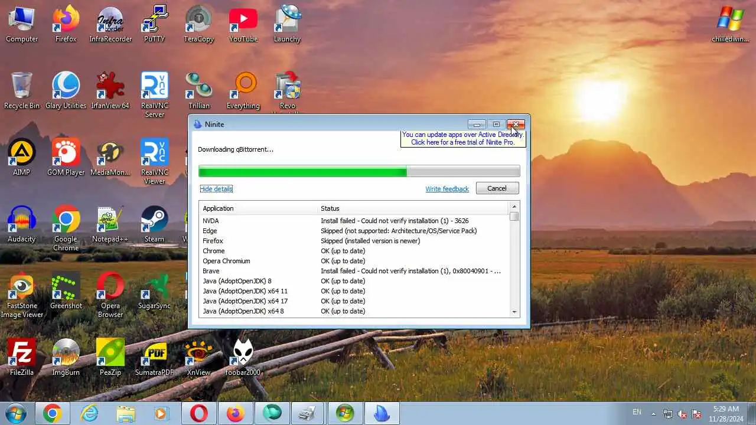
Task: Select the ImgBurn desktop shortcut
Action: [66, 357]
